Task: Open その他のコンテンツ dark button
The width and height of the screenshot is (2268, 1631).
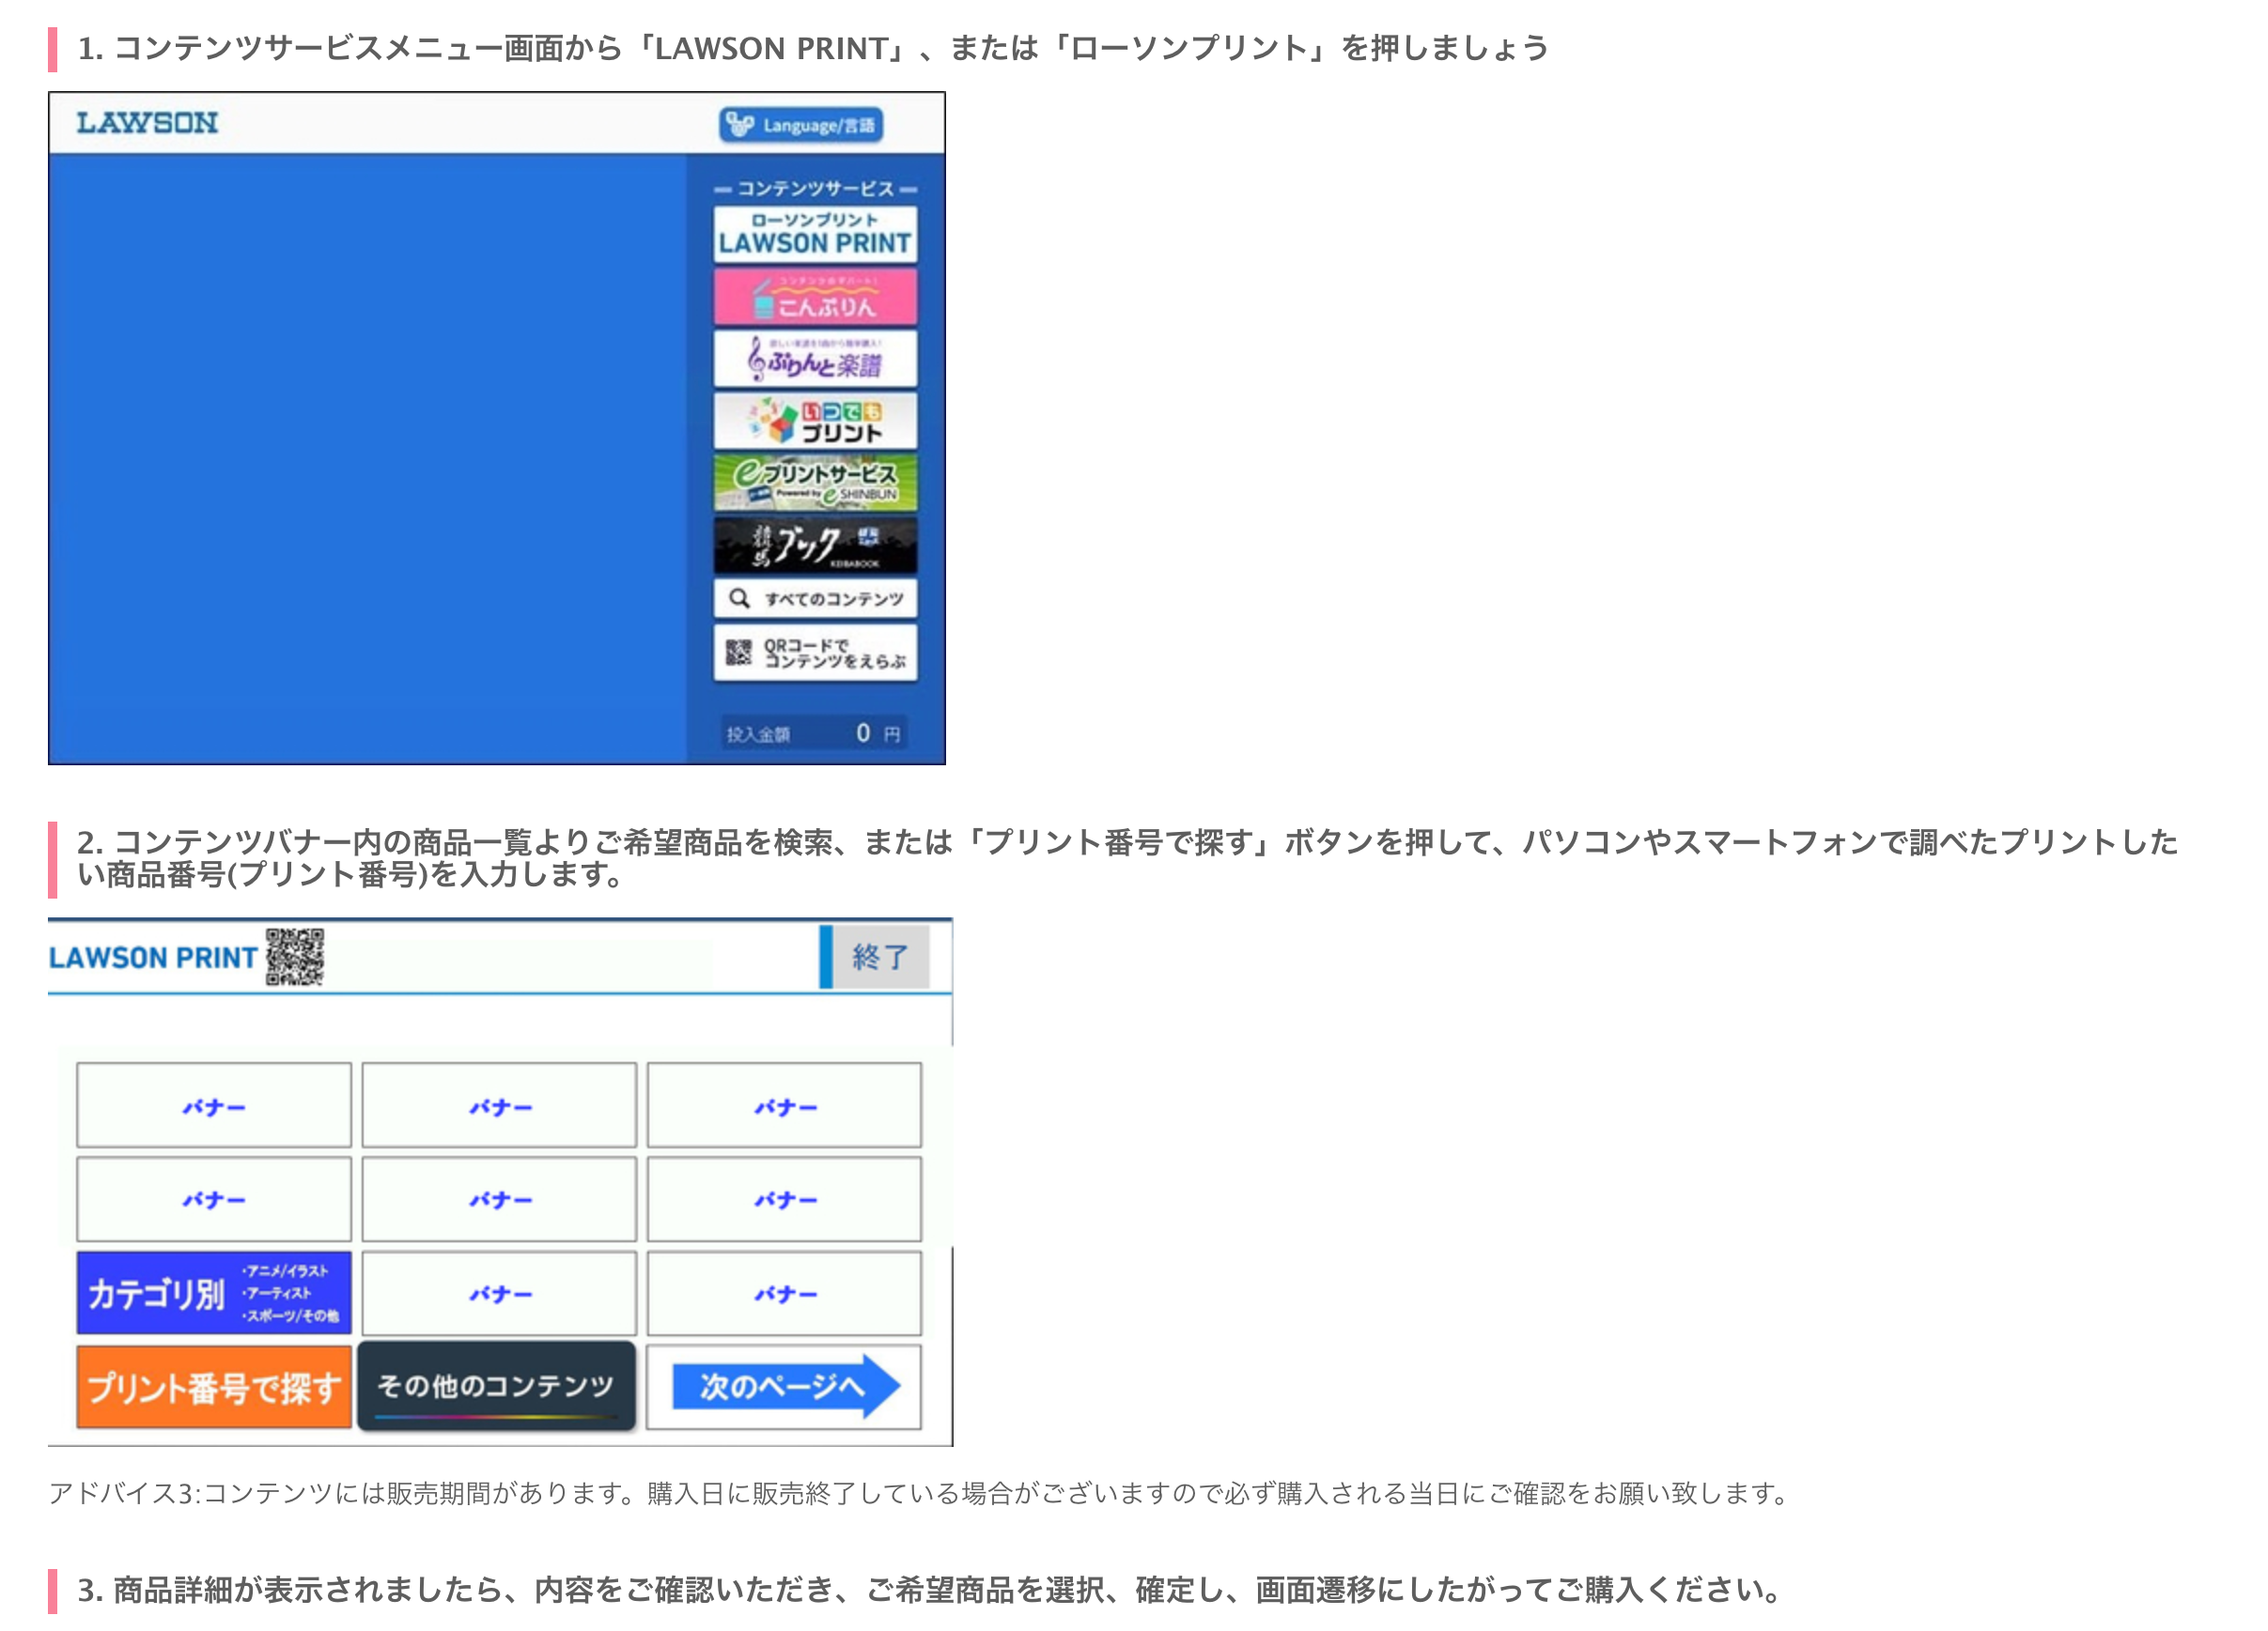Action: pyautogui.click(x=496, y=1385)
